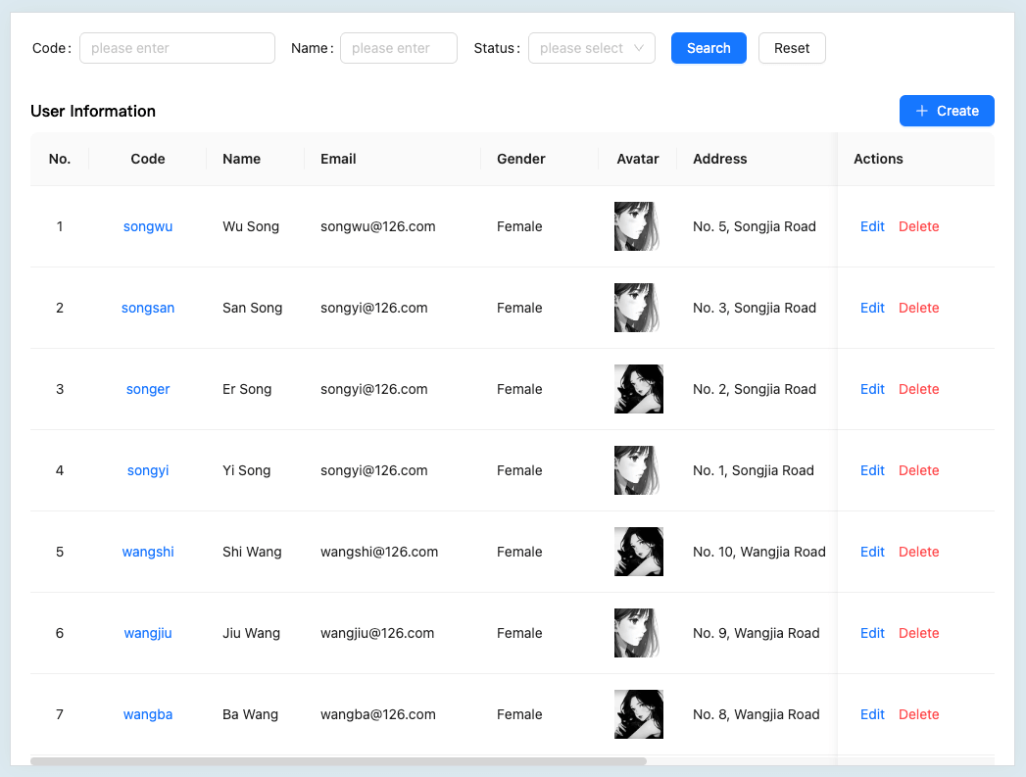Open the Status dropdown chevron
This screenshot has width=1026, height=777.
tap(639, 48)
